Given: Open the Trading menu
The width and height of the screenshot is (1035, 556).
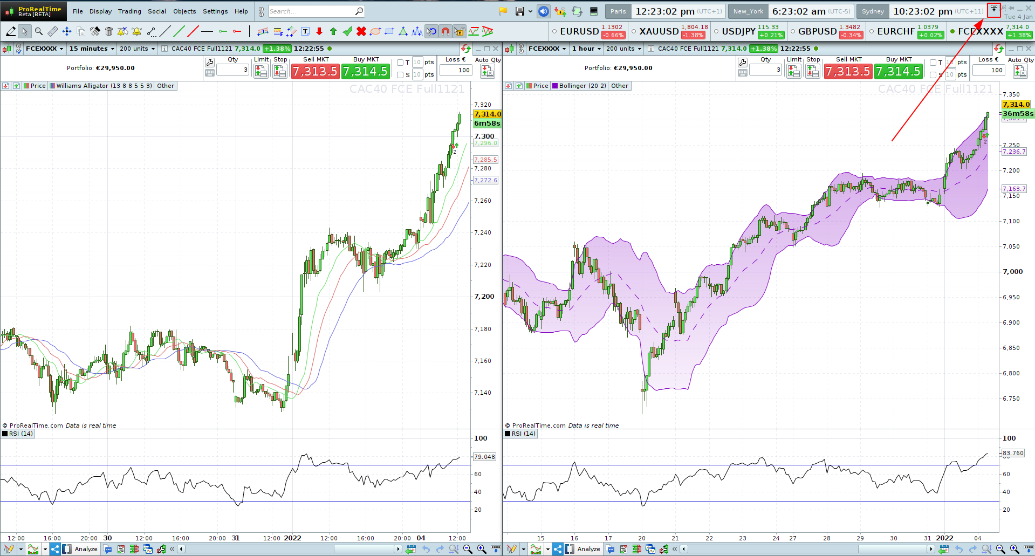Looking at the screenshot, I should 129,11.
